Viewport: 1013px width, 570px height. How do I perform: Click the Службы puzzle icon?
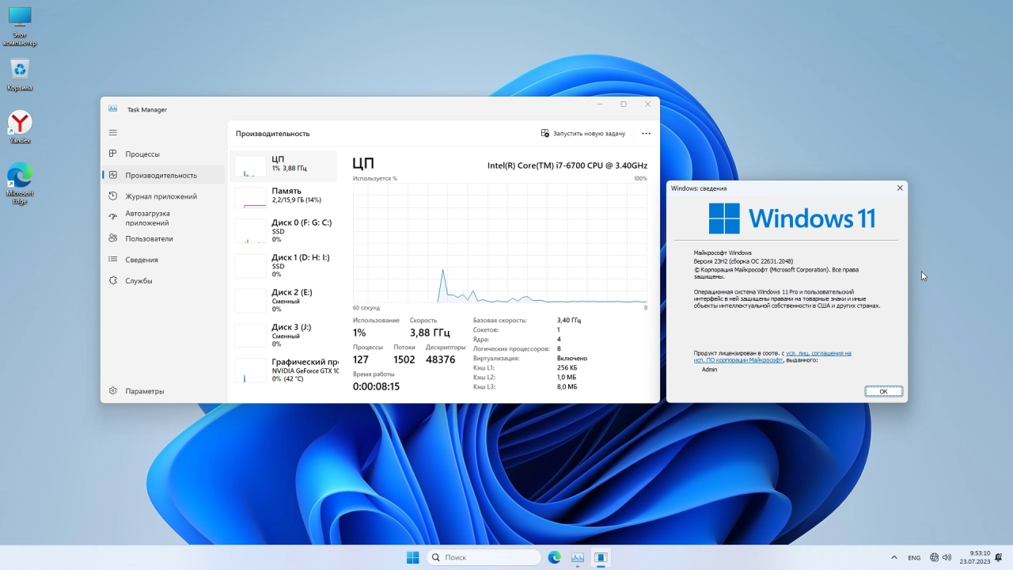point(113,280)
